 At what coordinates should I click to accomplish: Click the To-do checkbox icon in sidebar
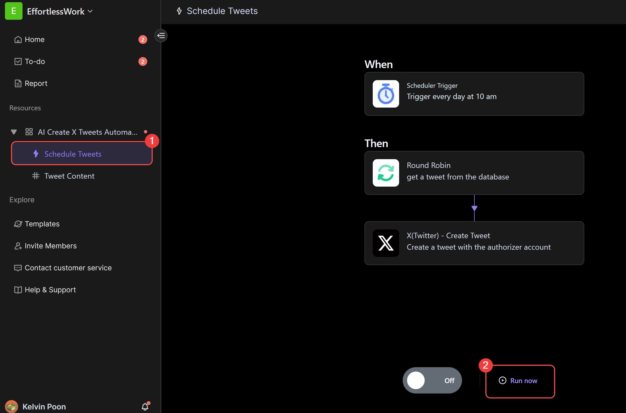coord(18,61)
